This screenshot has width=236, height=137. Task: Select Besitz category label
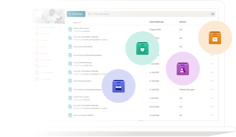coord(43,47)
